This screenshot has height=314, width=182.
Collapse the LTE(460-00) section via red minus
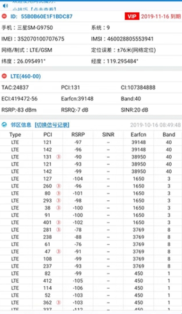click(x=4, y=76)
